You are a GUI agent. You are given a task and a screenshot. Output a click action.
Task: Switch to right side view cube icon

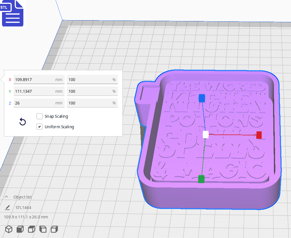click(54, 229)
